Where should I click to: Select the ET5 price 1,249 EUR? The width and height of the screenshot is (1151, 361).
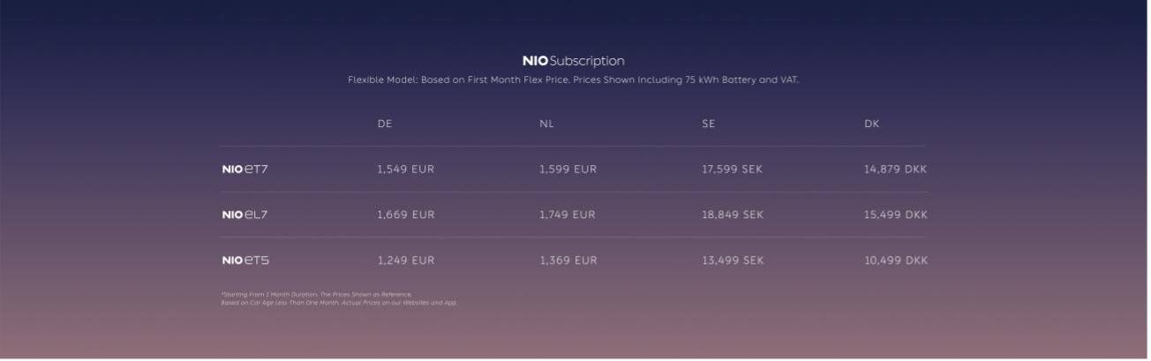click(406, 260)
